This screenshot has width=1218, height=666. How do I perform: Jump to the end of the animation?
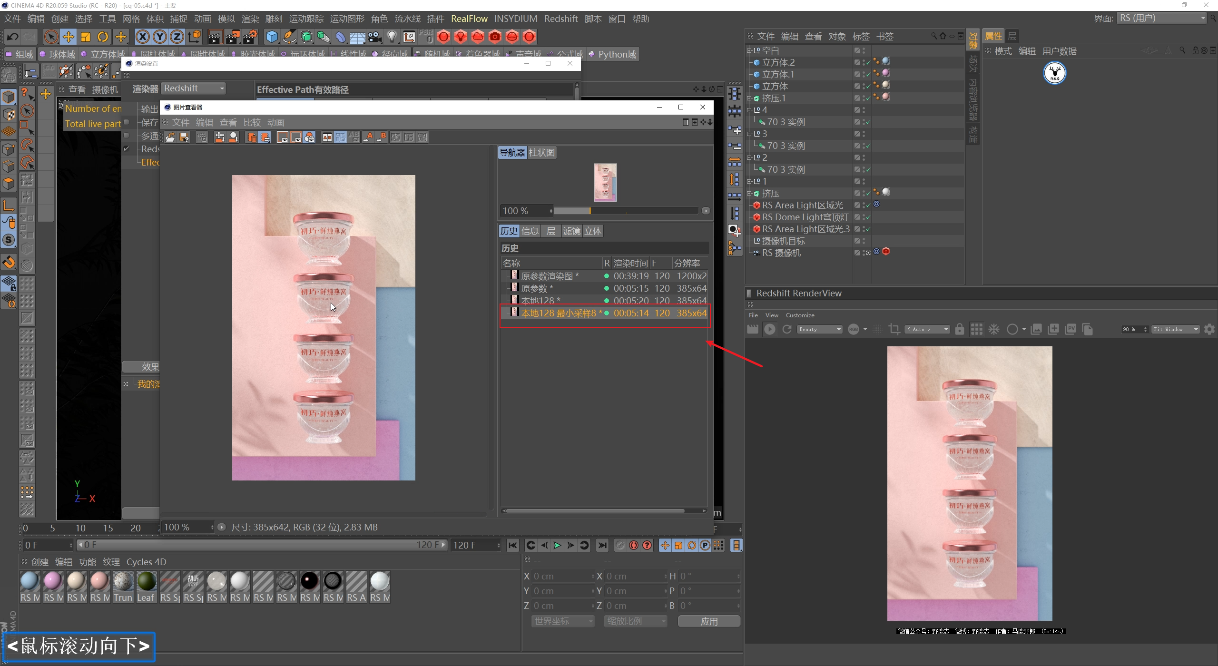click(x=602, y=545)
